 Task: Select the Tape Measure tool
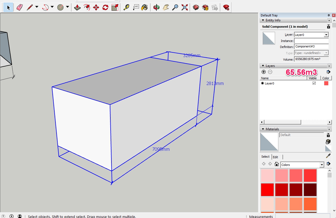(x=126, y=7)
